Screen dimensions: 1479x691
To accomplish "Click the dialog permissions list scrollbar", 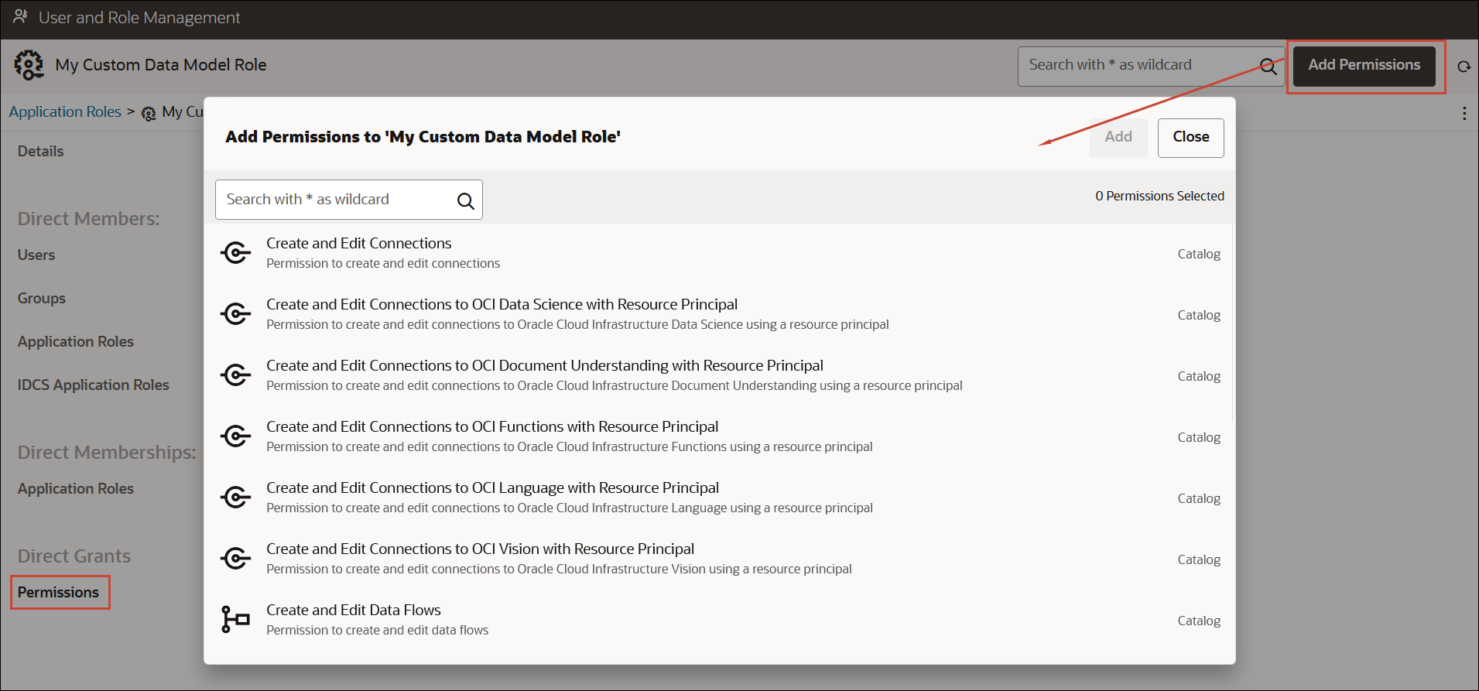I will coord(1232,323).
